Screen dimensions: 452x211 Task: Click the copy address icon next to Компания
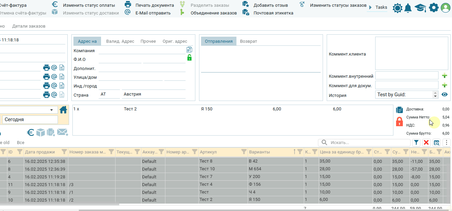(x=189, y=50)
